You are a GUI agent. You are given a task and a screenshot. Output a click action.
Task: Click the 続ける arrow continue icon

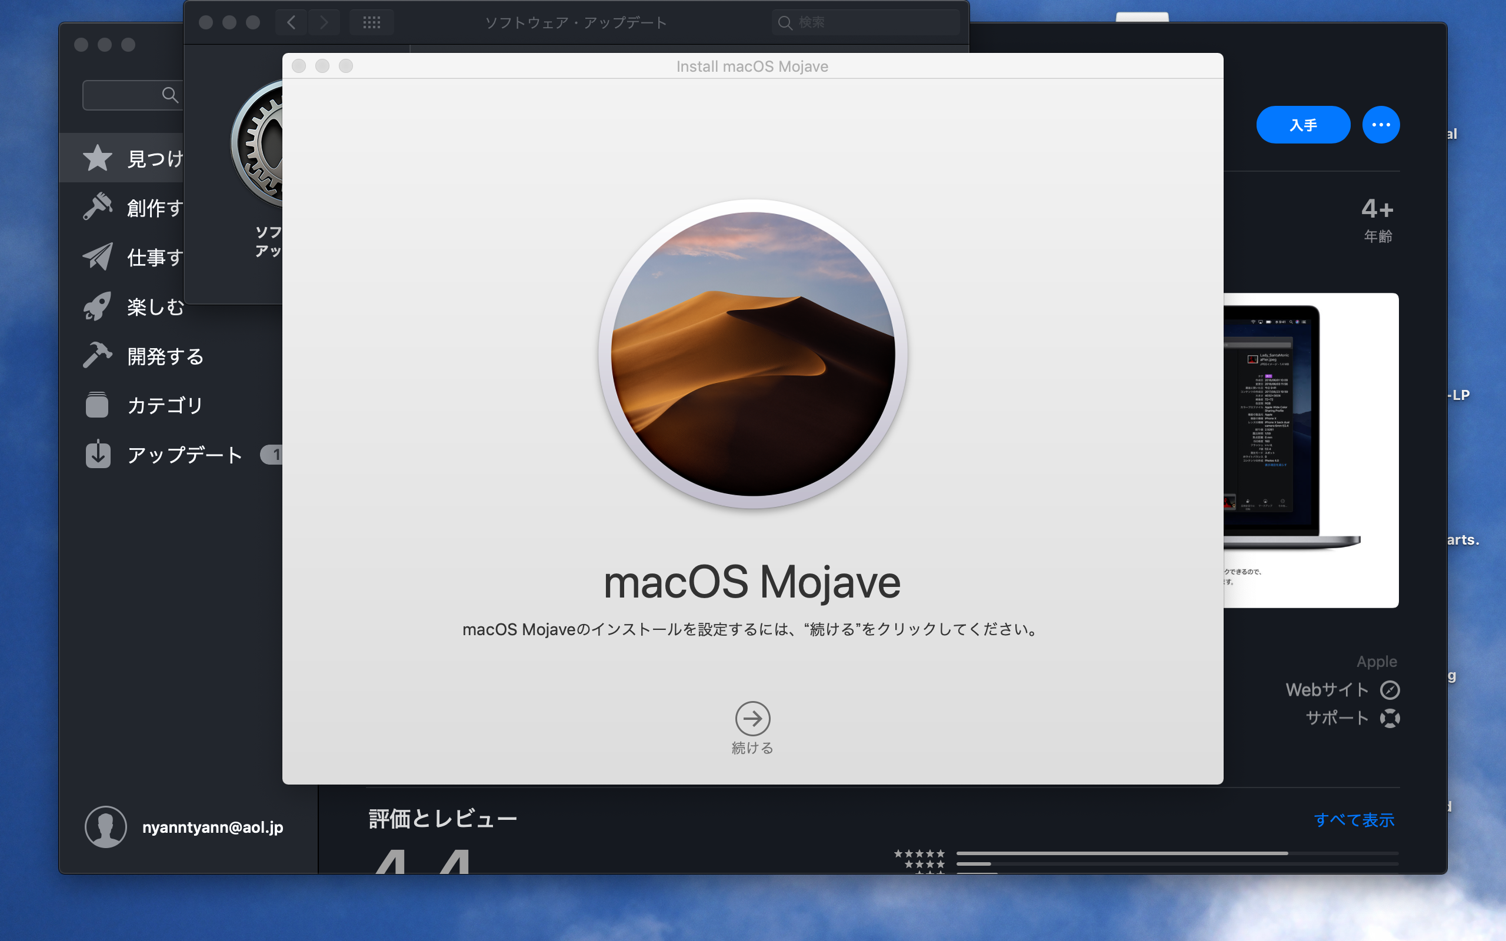tap(752, 719)
